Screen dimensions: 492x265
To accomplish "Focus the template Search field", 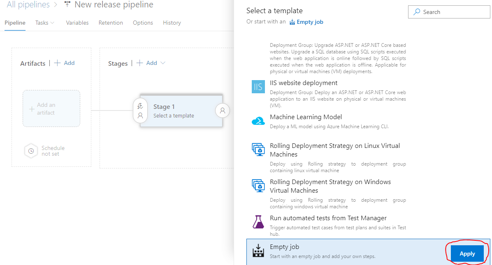I will 449,12.
